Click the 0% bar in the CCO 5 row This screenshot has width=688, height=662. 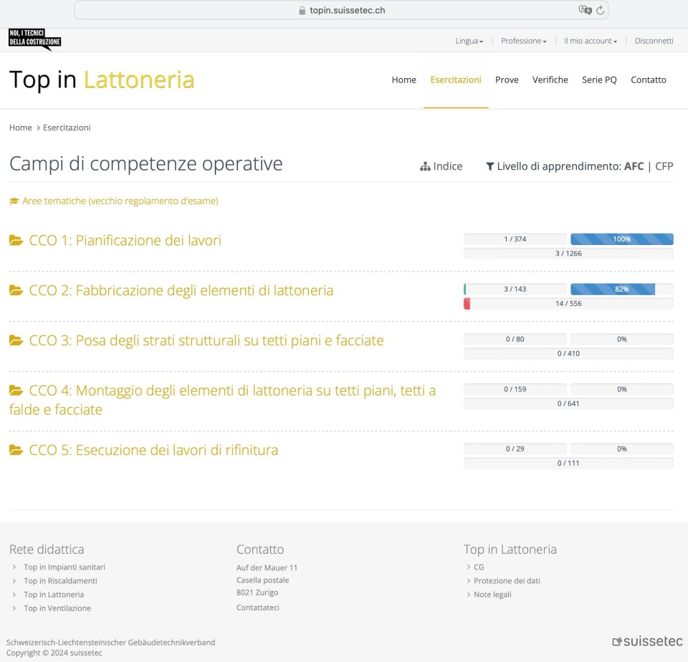[622, 448]
